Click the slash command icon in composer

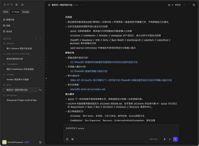click(67, 139)
